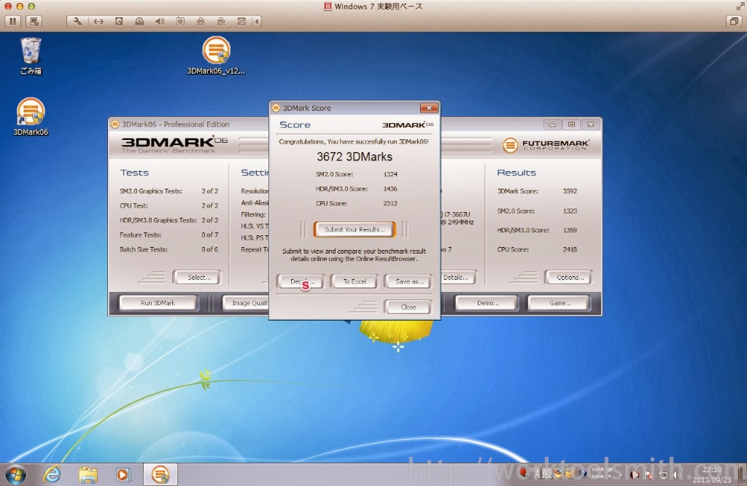Click Select... under the Tests panel
The image size is (747, 486).
coord(198,277)
